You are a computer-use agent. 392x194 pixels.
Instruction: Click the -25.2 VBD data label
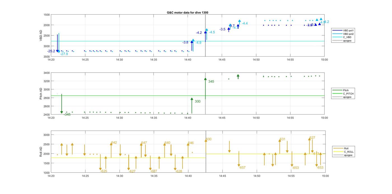click(x=51, y=51)
